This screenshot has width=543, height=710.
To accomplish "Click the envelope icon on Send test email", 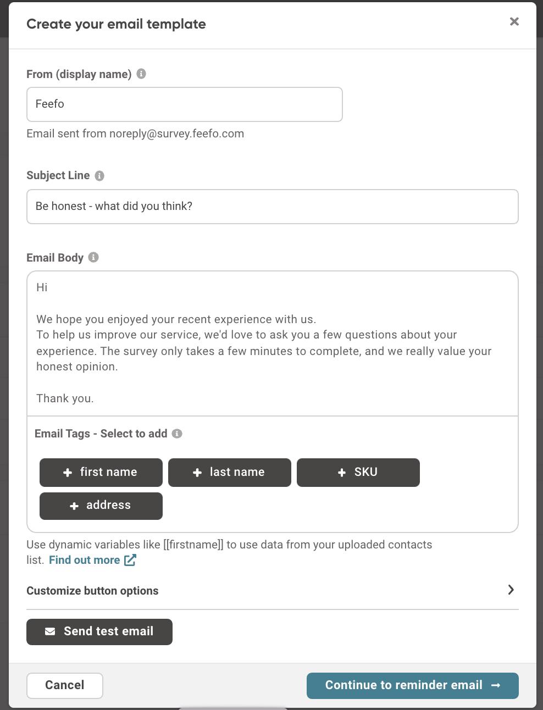I will pos(50,631).
